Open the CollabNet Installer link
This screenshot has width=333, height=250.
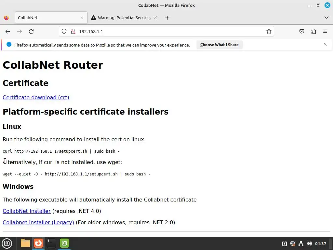[x=27, y=211]
